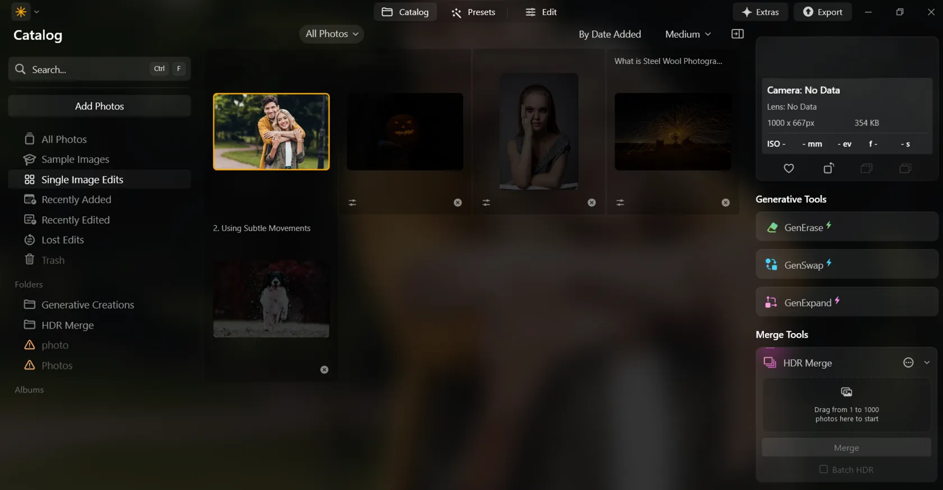Toggle the side panel layout icon
Screen dimensions: 943x490
pos(738,34)
